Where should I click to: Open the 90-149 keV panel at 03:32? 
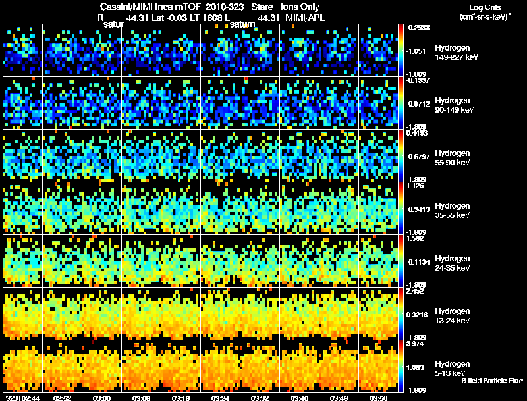260,103
